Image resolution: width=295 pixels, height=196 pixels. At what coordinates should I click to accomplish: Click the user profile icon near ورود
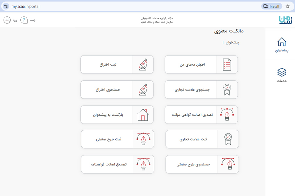pos(7,20)
